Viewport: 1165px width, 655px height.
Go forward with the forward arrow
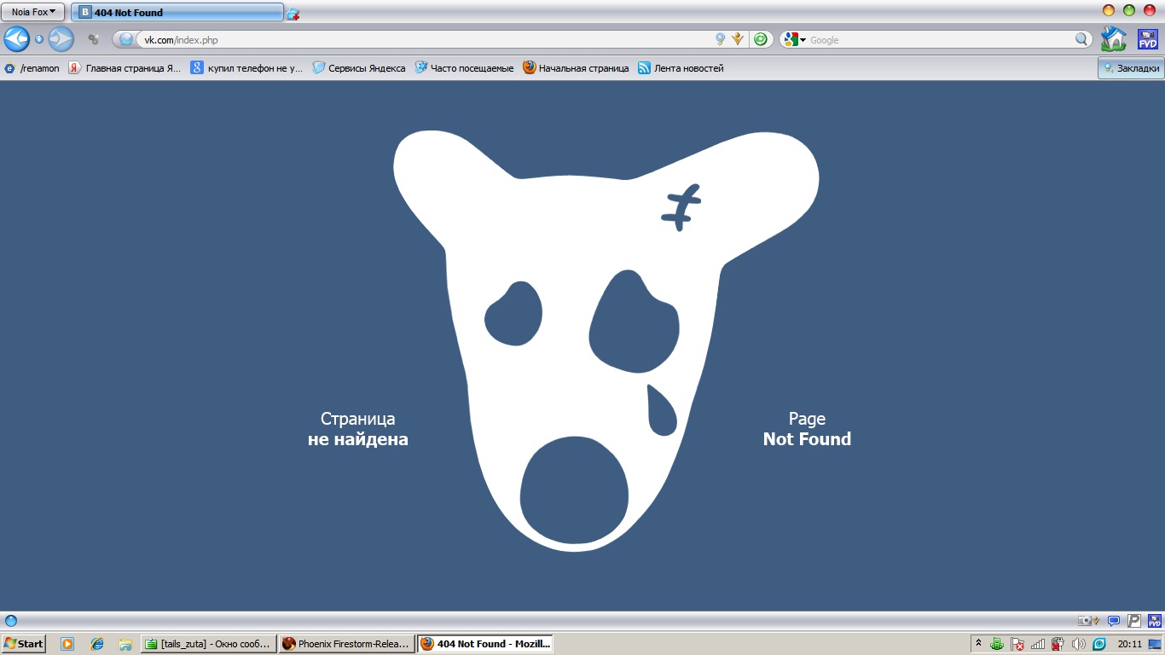coord(61,38)
